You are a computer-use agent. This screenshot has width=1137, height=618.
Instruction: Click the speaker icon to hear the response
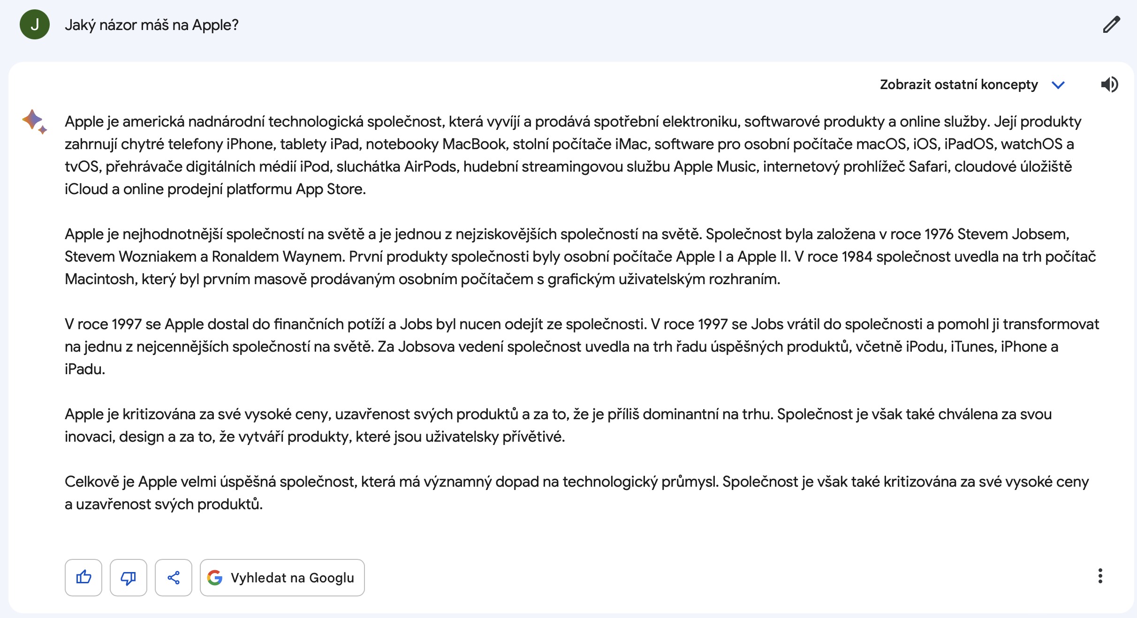coord(1109,84)
